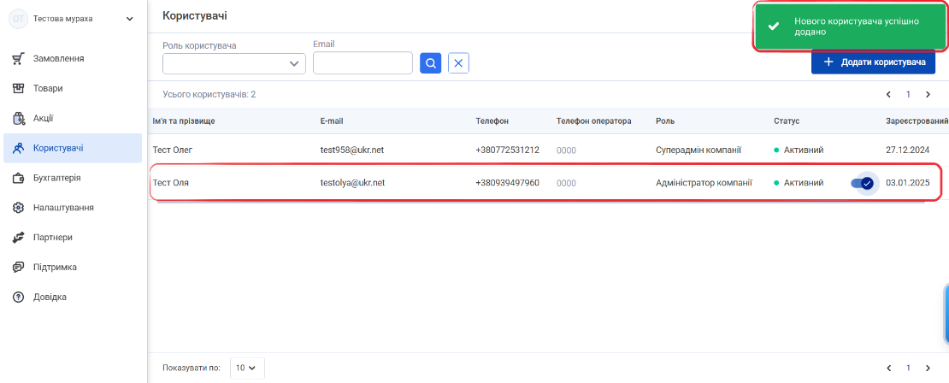The height and width of the screenshot is (383, 949).
Task: Open the Товари menu item
Action: [x=73, y=88]
